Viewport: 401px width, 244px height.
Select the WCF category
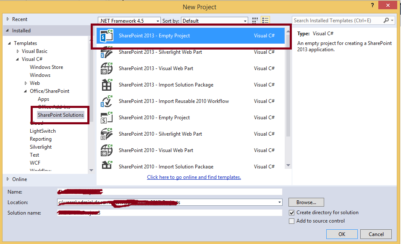pos(35,163)
